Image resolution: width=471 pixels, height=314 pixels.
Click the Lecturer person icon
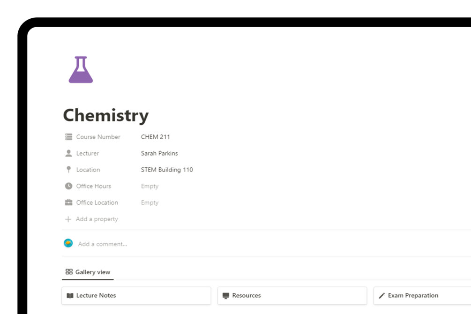[68, 153]
